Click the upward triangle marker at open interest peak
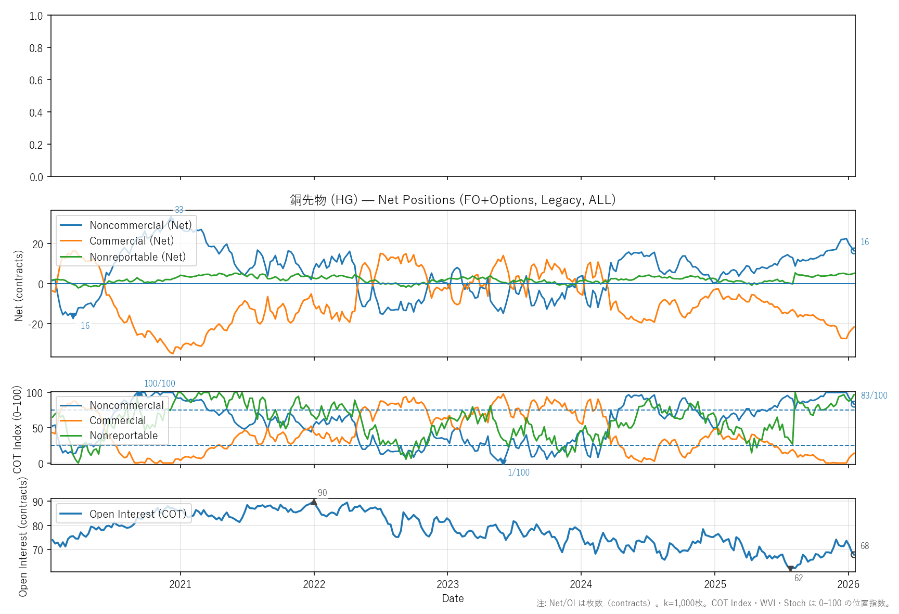This screenshot has width=899, height=614. point(314,502)
